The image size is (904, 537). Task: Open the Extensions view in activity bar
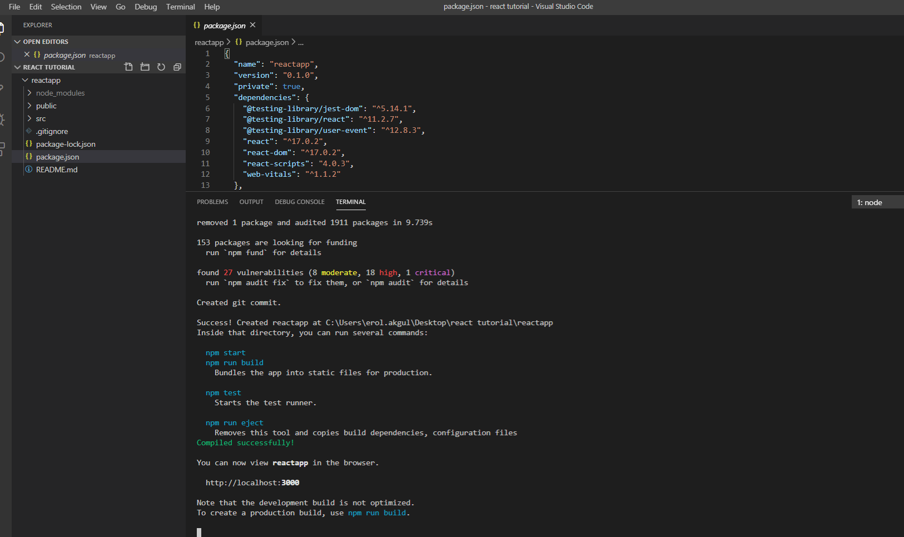pyautogui.click(x=2, y=149)
